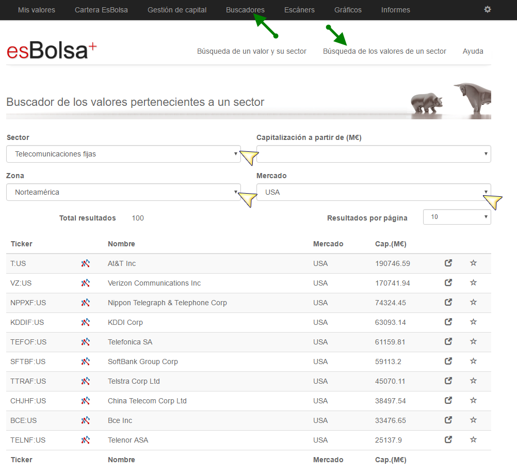Image resolution: width=517 pixels, height=471 pixels.
Task: Open chart icon for China Telecom row
Action: [x=86, y=401]
